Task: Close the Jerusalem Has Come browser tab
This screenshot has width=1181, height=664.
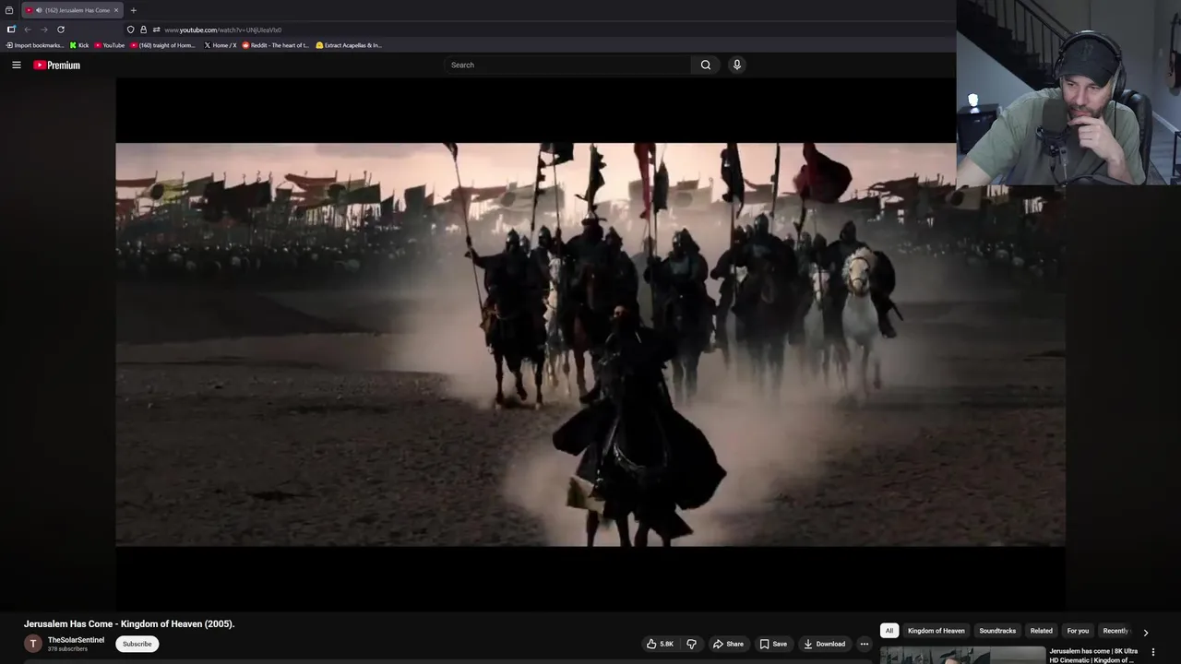Action: pos(116,10)
